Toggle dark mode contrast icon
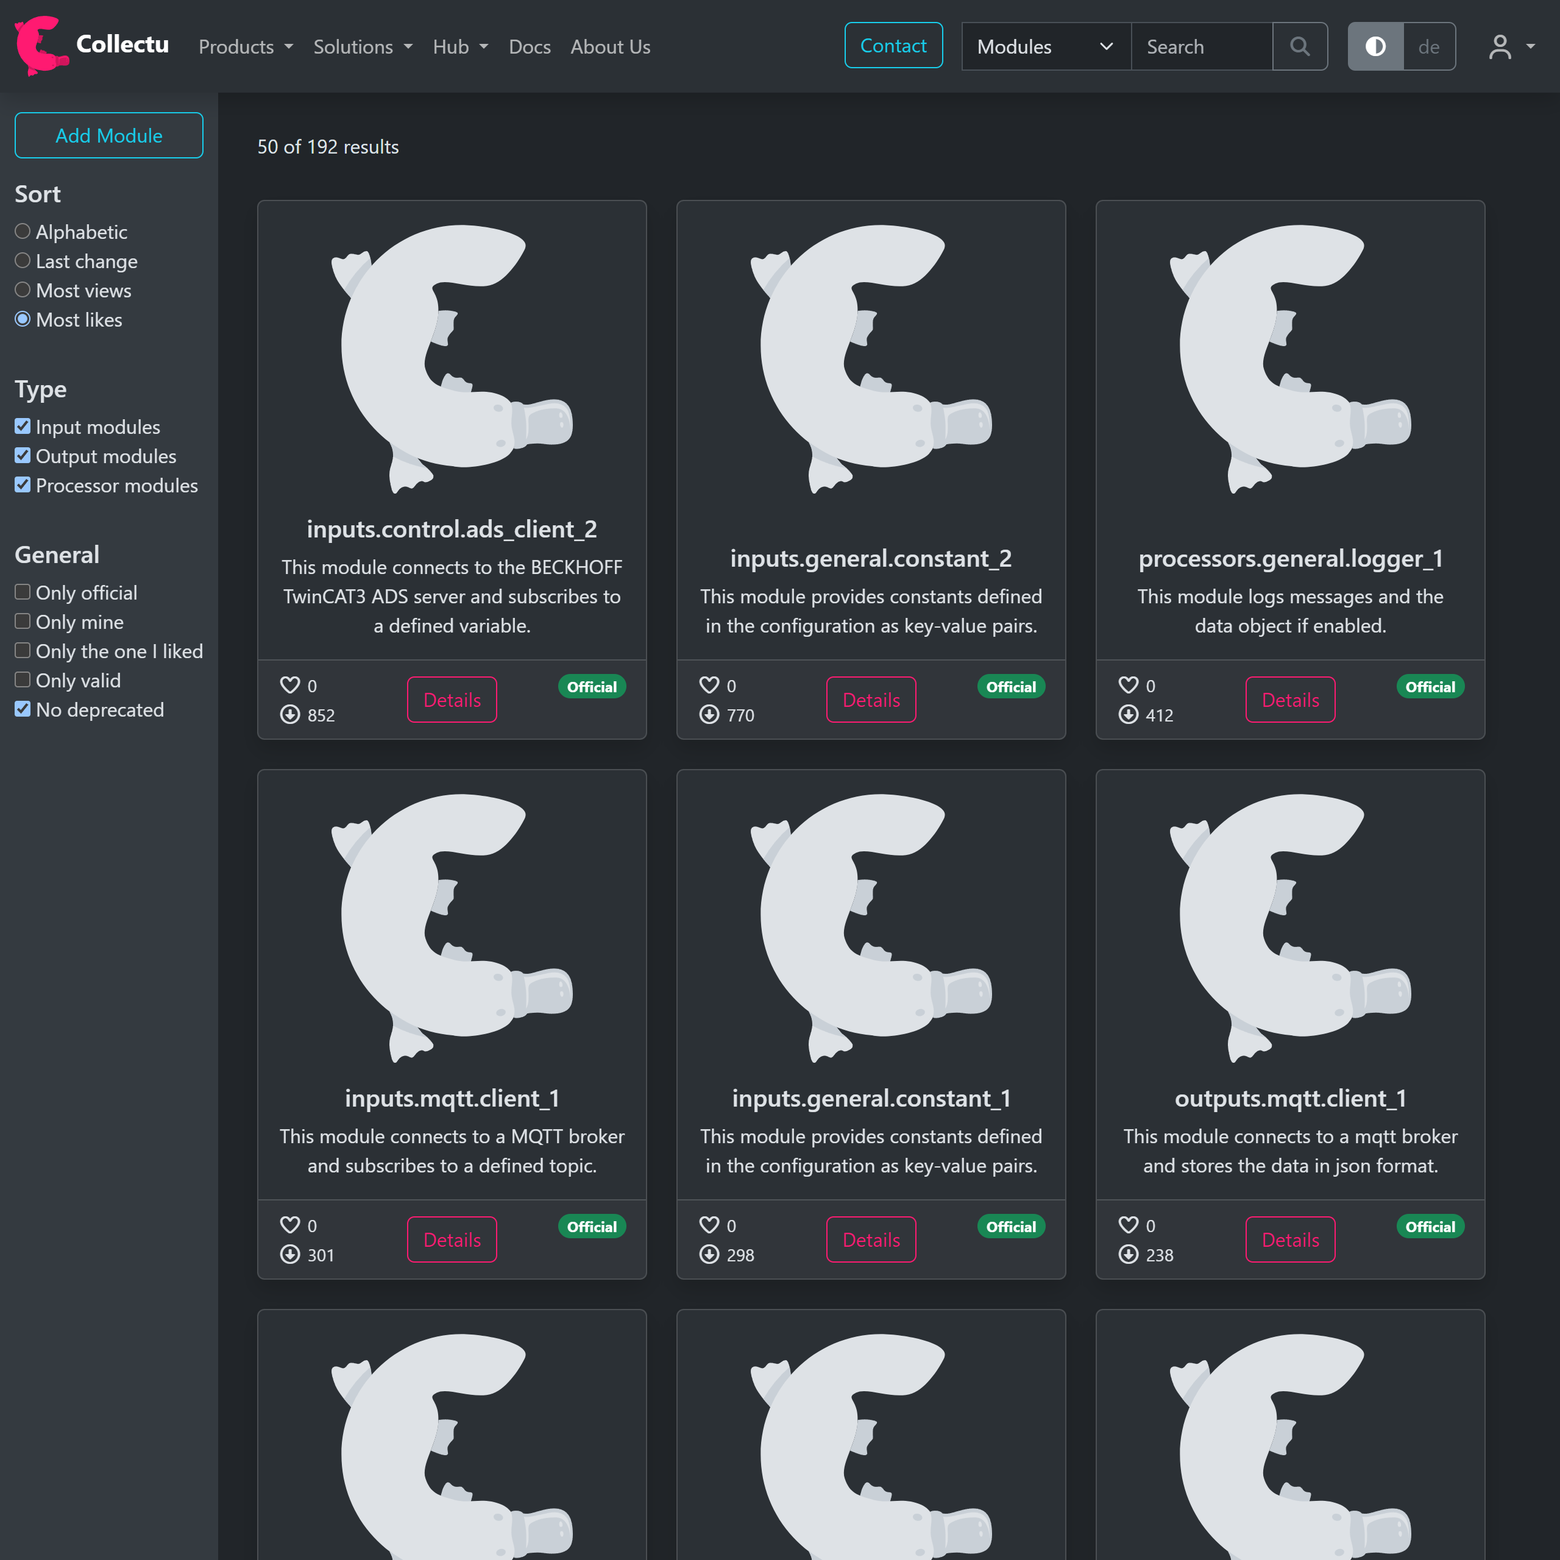Screen dimensions: 1560x1560 1376,46
